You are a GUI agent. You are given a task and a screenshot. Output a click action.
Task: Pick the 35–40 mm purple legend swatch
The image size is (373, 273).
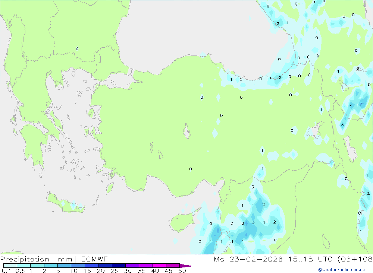coord(146,266)
